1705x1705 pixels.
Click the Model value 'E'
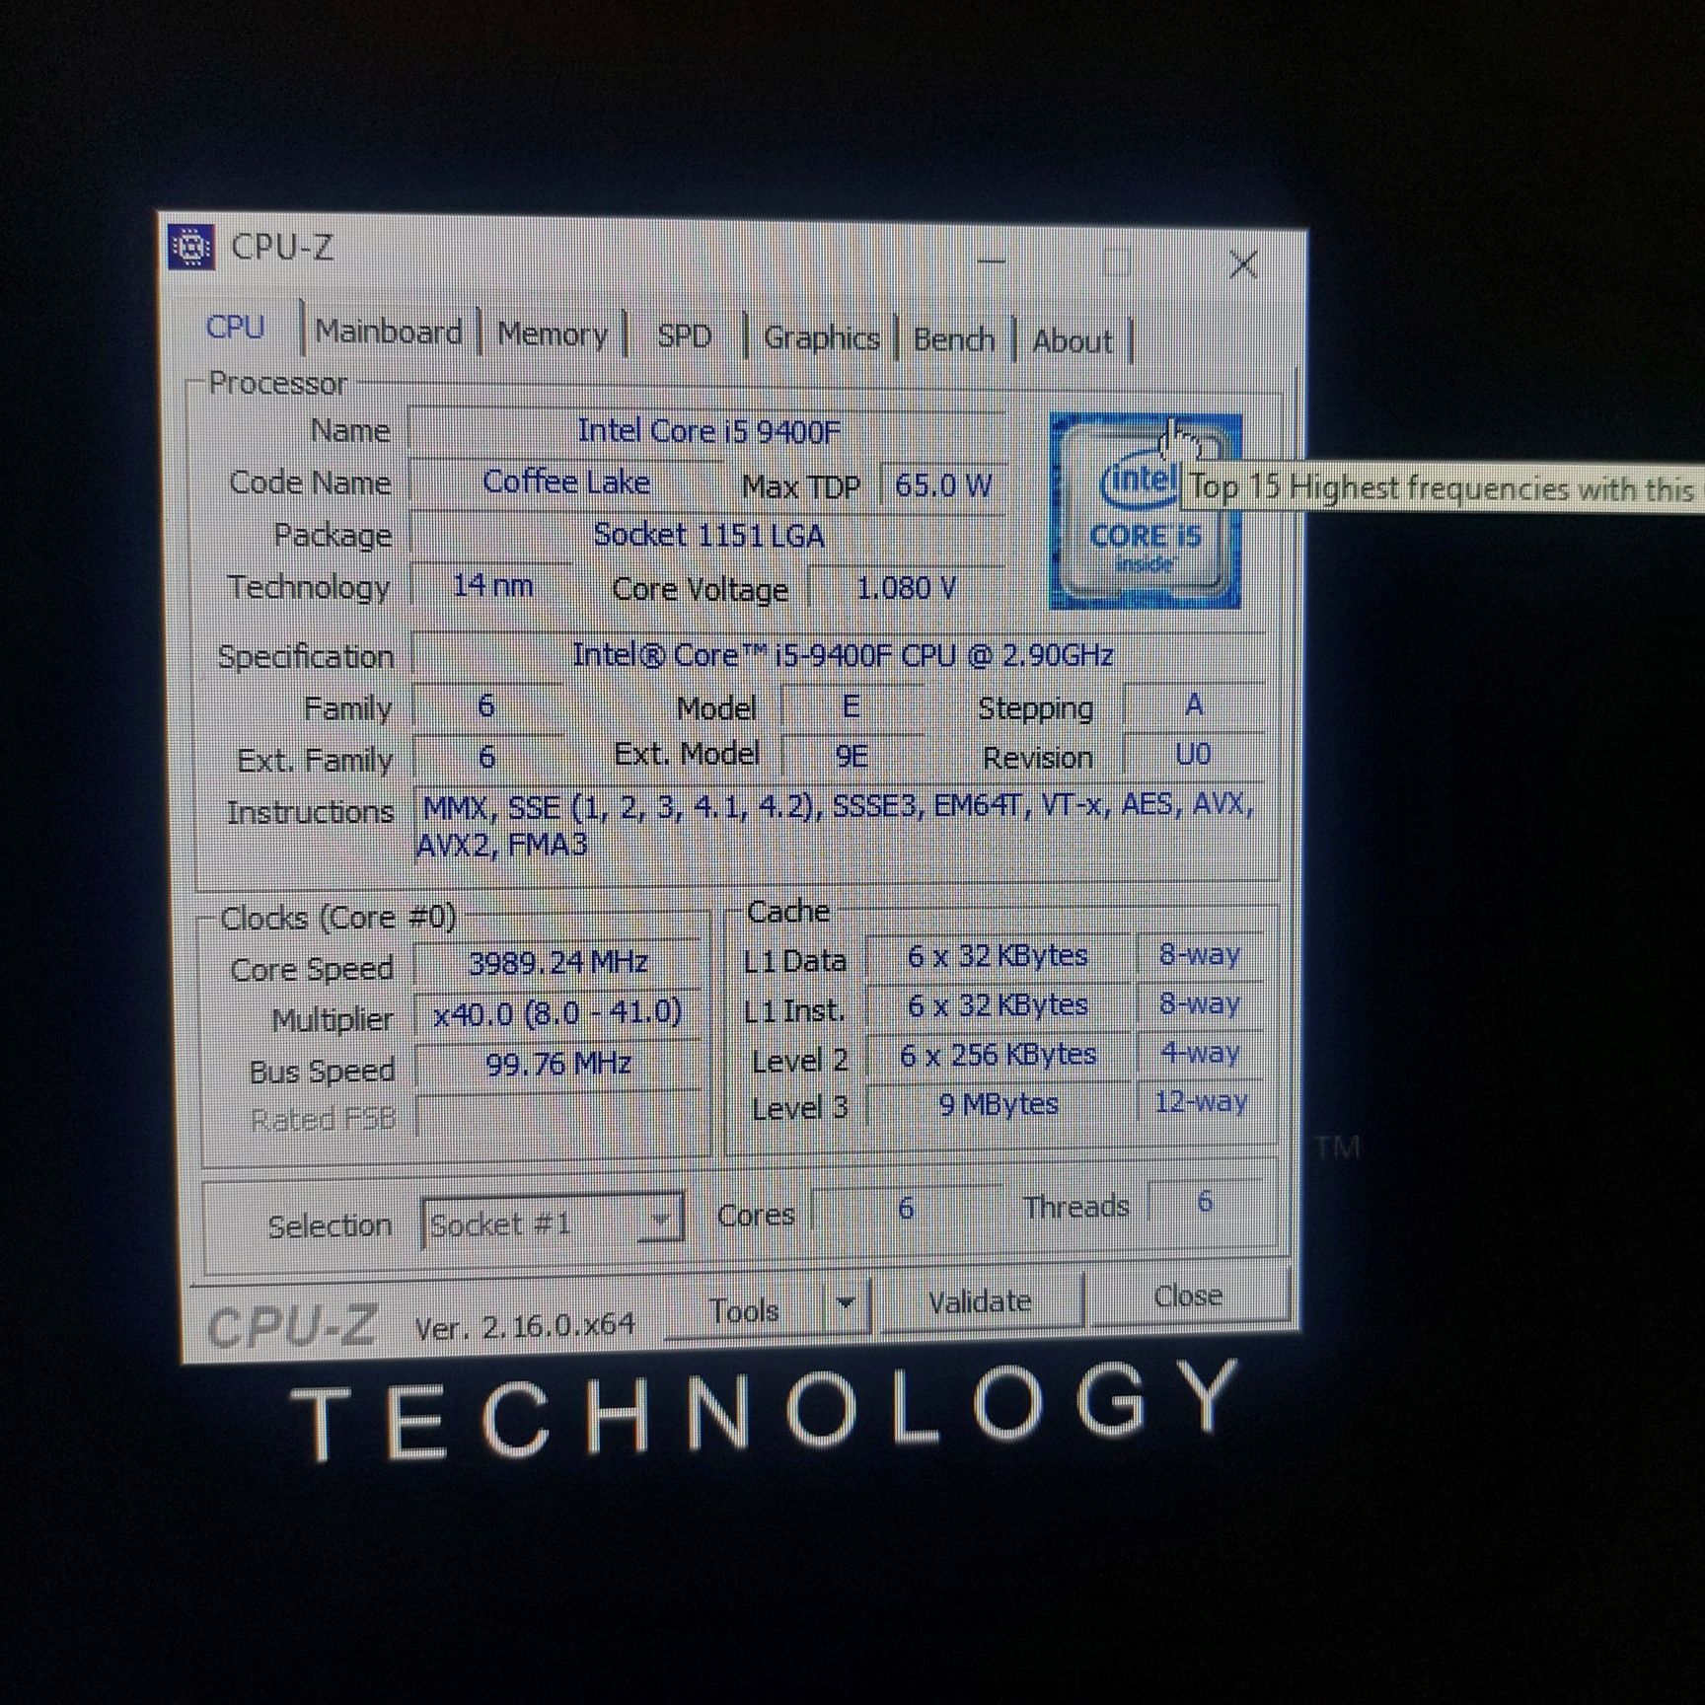click(852, 706)
